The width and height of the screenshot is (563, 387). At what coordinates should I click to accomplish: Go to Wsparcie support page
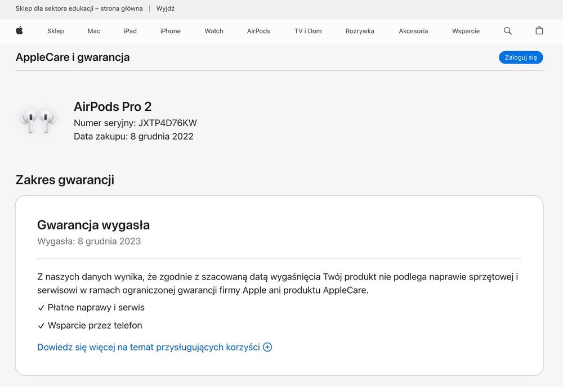[x=466, y=31]
